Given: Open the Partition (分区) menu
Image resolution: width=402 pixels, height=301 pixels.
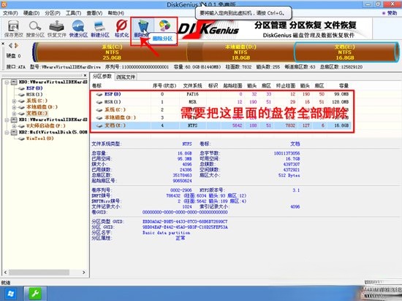Looking at the screenshot, I should 53,13.
